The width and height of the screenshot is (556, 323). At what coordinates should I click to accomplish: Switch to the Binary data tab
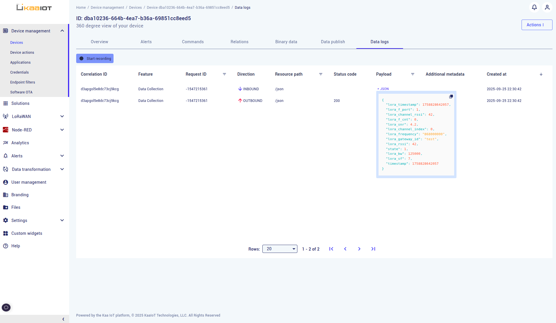tap(286, 42)
